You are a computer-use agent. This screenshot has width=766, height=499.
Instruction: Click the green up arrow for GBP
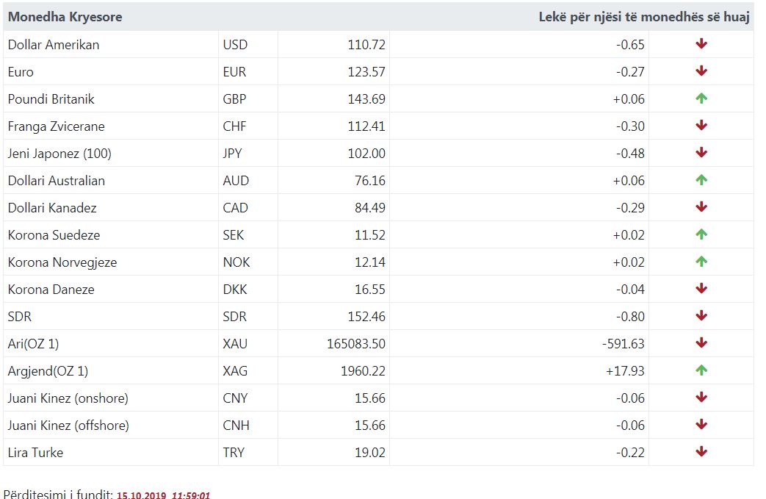point(701,98)
